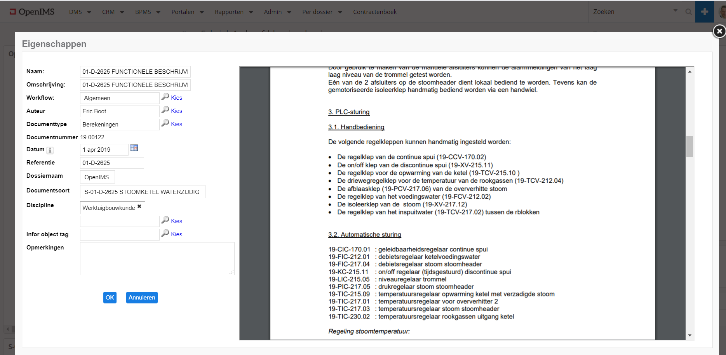Click the magnifier icon next to Auteur

pyautogui.click(x=165, y=110)
